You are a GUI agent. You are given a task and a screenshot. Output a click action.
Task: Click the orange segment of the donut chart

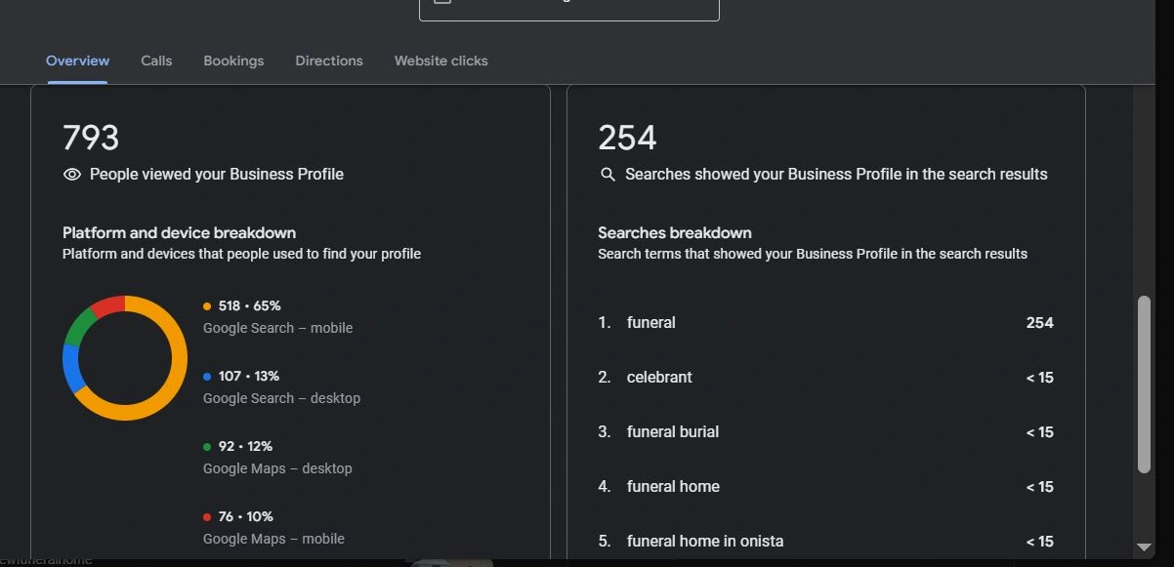179,358
